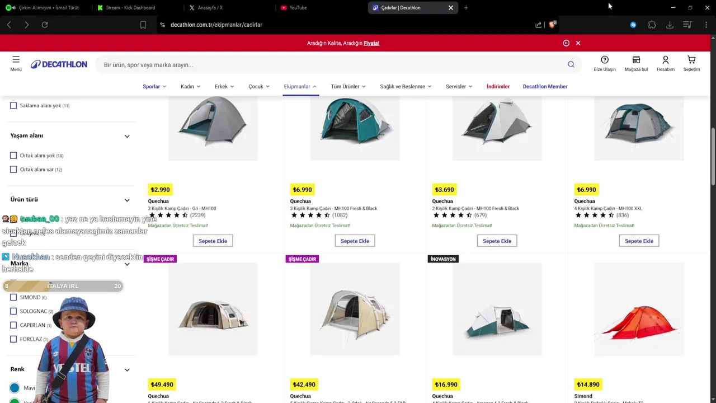Open the Sepetim shopping cart icon

coord(691,60)
